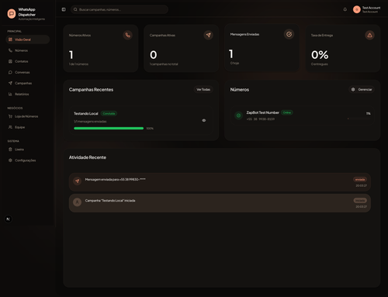The height and width of the screenshot is (297, 388).
Task: Focus the Buscar campanhas search field
Action: (120, 9)
